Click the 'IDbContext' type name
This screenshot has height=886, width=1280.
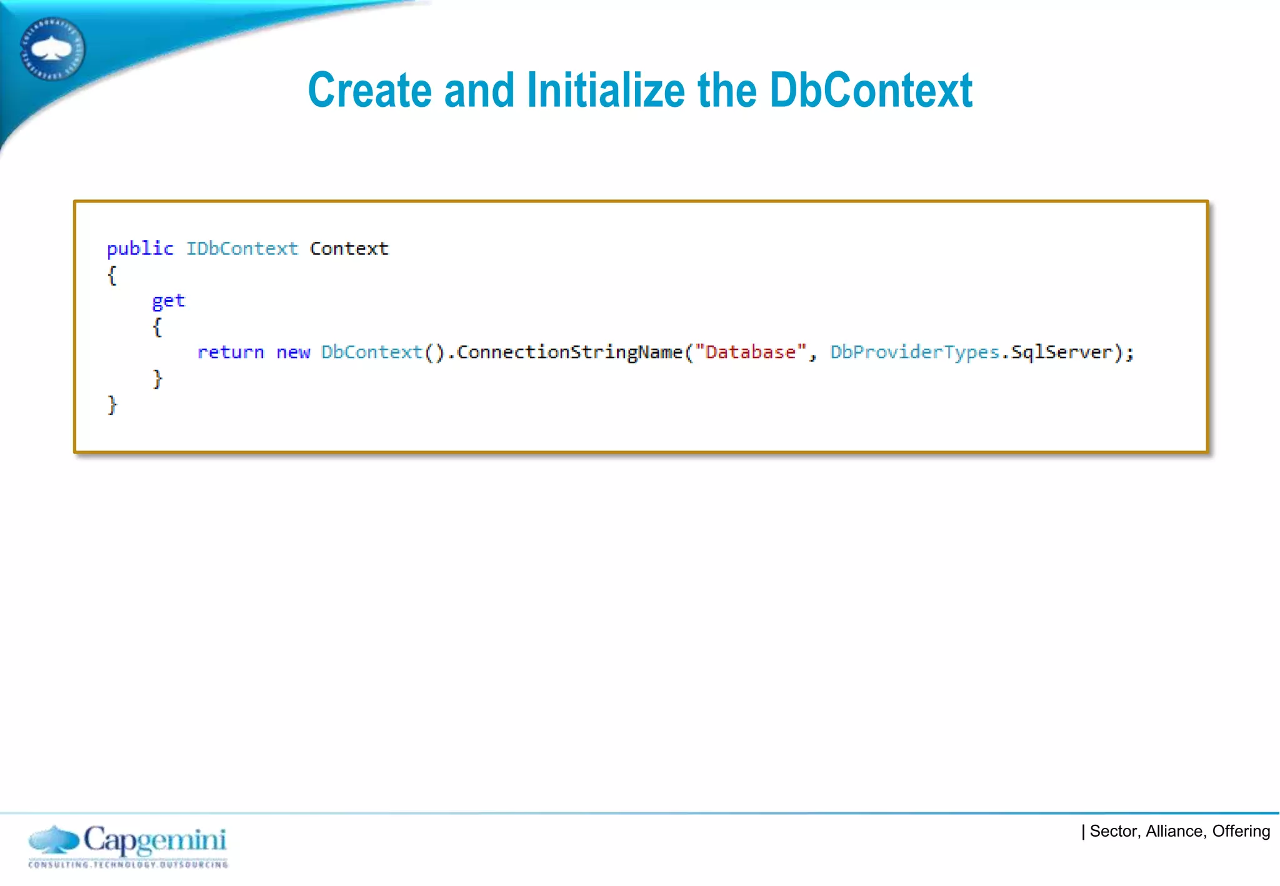click(242, 249)
